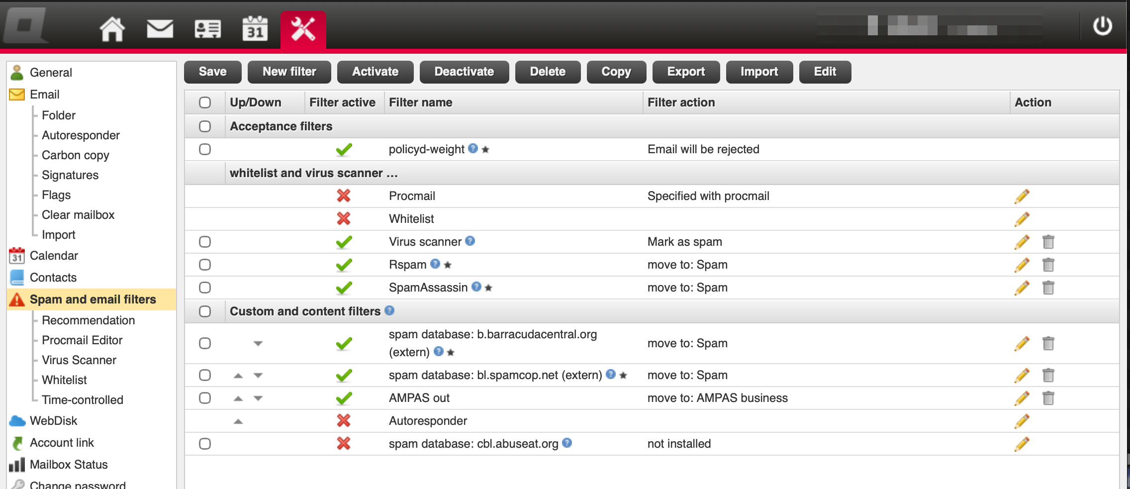
Task: Move AMPAS out filter up
Action: click(x=238, y=398)
